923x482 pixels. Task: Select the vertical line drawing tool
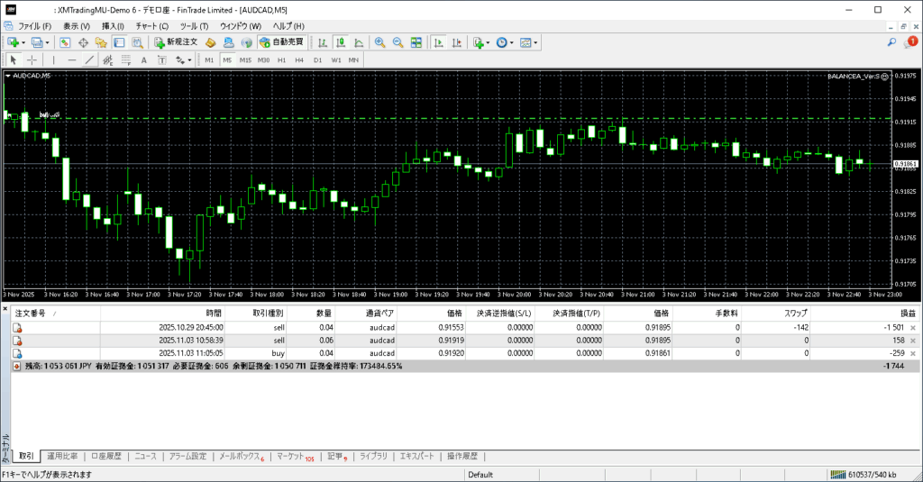pyautogui.click(x=53, y=59)
